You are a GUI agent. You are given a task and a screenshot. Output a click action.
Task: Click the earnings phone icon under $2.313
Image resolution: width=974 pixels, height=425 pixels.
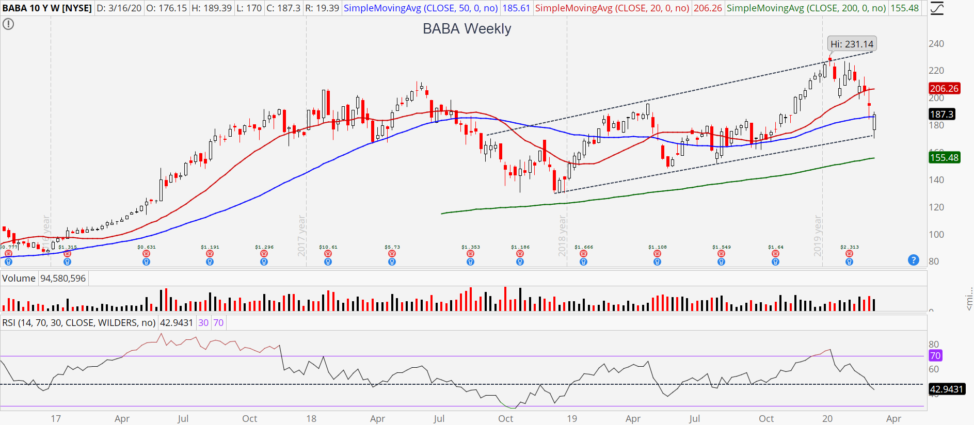click(x=849, y=254)
